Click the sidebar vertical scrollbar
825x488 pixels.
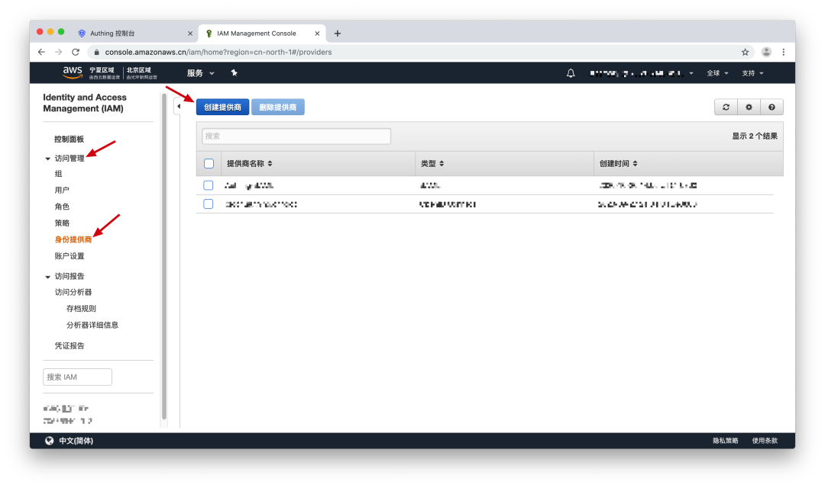click(x=164, y=256)
